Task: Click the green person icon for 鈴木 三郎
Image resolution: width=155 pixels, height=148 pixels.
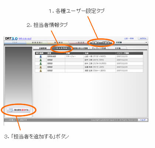Action: point(41,64)
